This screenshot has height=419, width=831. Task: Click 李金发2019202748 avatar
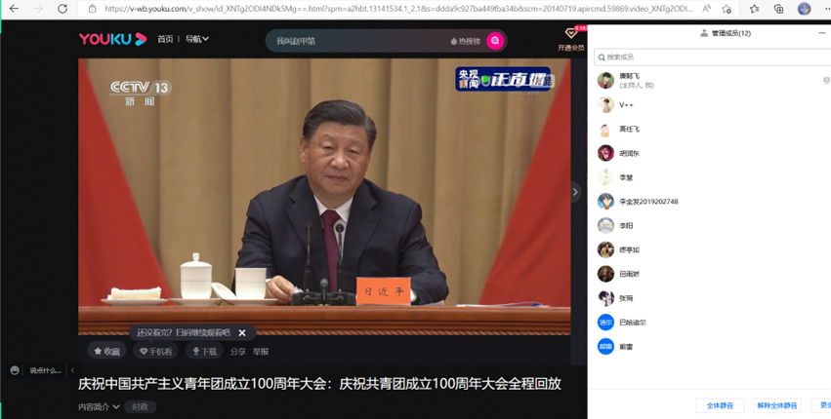tap(605, 202)
